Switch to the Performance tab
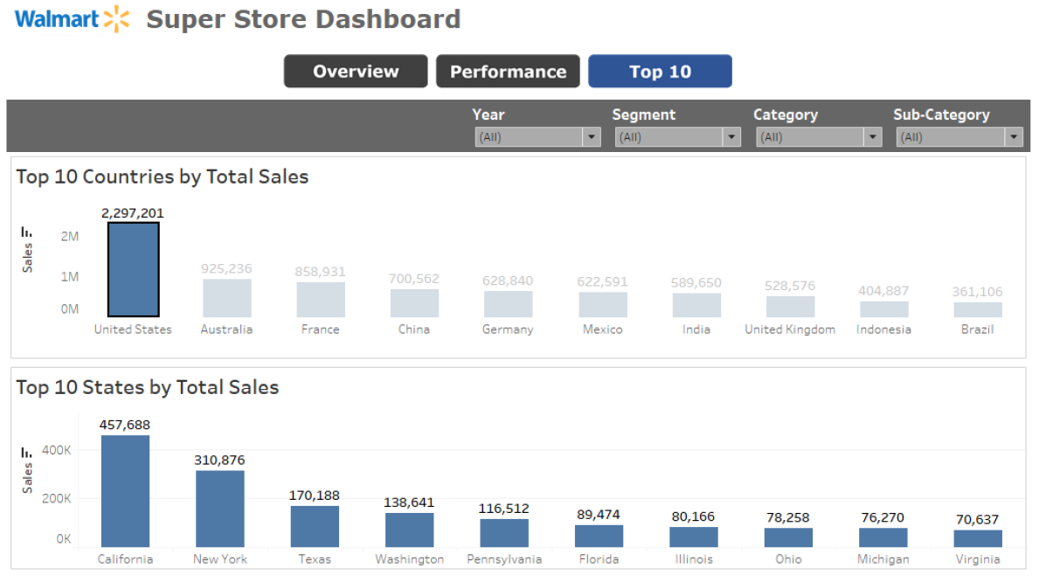 (x=508, y=71)
